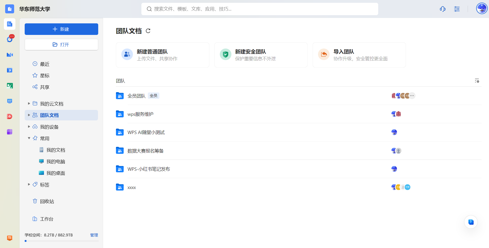This screenshot has width=489, height=248.
Task: Open the settings sliders icon in the top bar
Action: point(457,9)
